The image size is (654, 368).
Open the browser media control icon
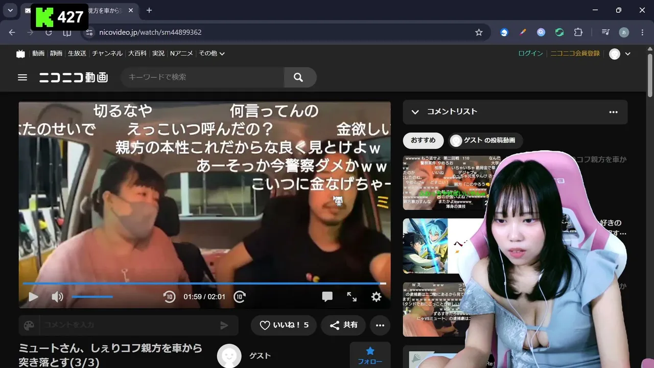605,32
